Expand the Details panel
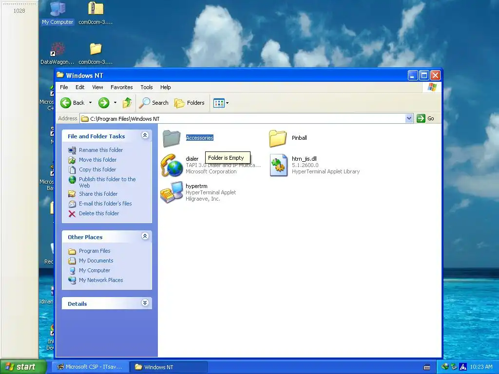Image resolution: width=499 pixels, height=374 pixels. [145, 303]
